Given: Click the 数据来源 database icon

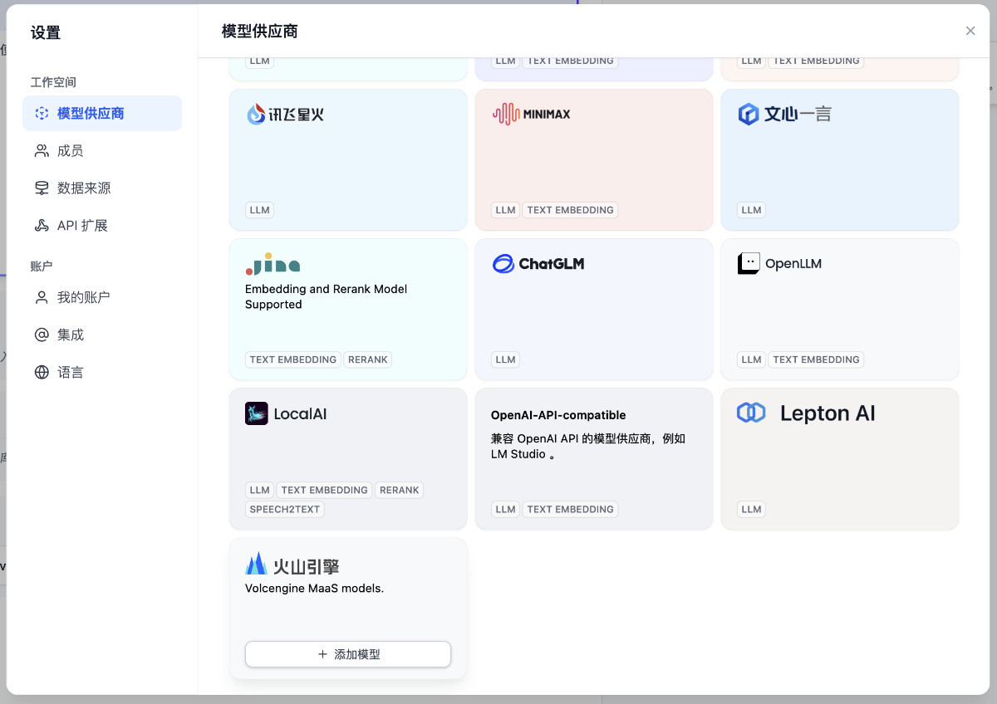Looking at the screenshot, I should coord(42,188).
